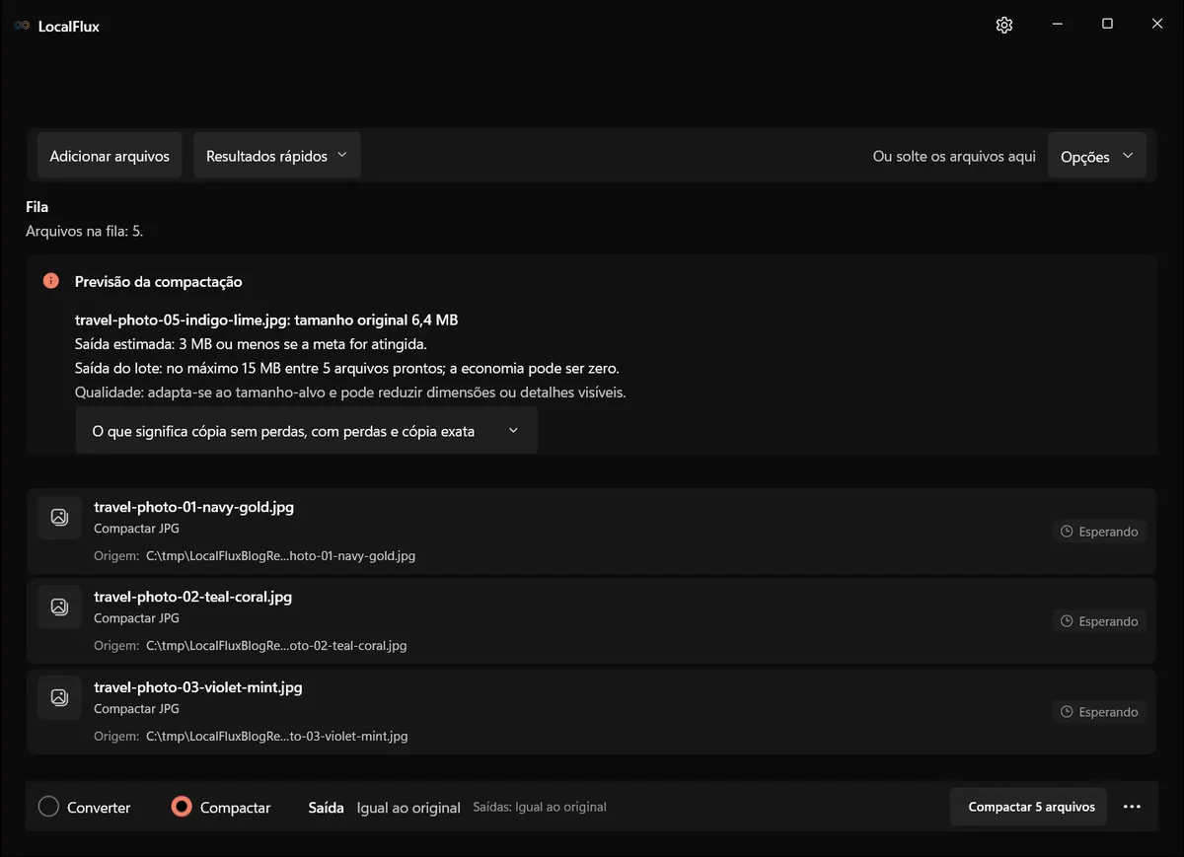
Task: Click Compactar JPG under travel-photo-01-navy-gold.jpg
Action: [x=136, y=529]
